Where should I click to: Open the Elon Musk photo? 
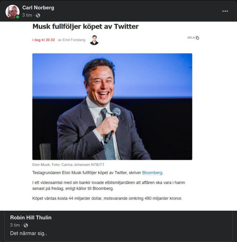(x=112, y=107)
